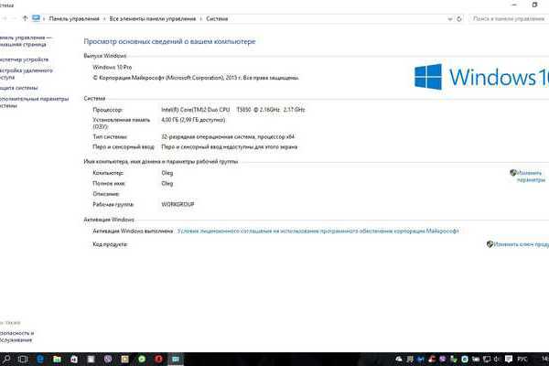The height and width of the screenshot is (366, 549).
Task: Click the red tray icon next to Viber
Action: click(432, 359)
